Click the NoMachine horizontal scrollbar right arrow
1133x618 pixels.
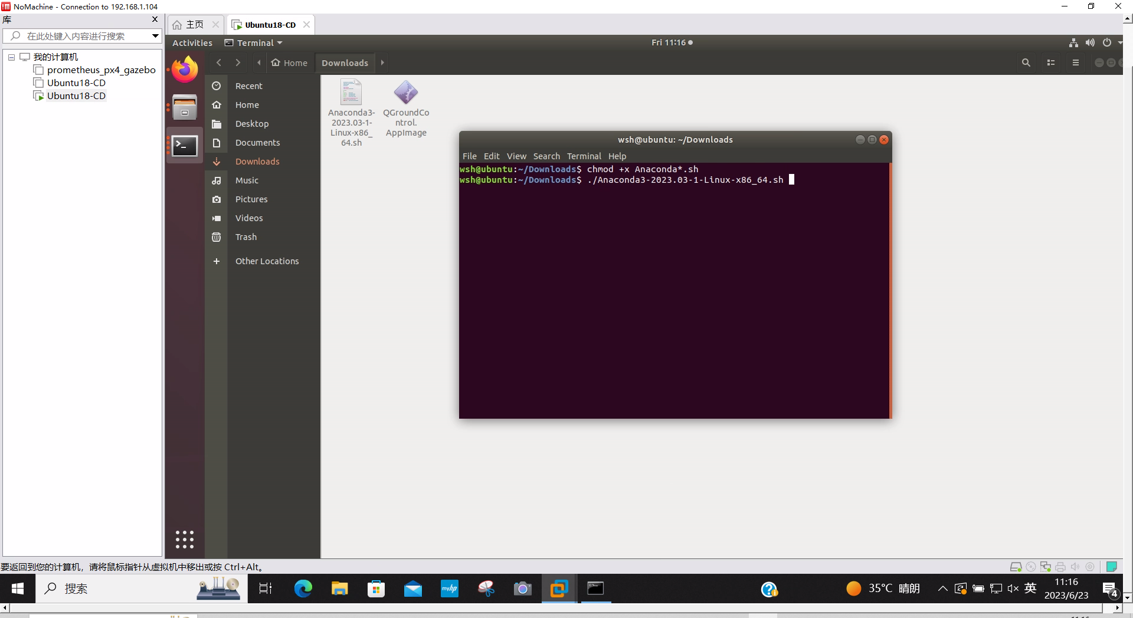coord(1118,607)
